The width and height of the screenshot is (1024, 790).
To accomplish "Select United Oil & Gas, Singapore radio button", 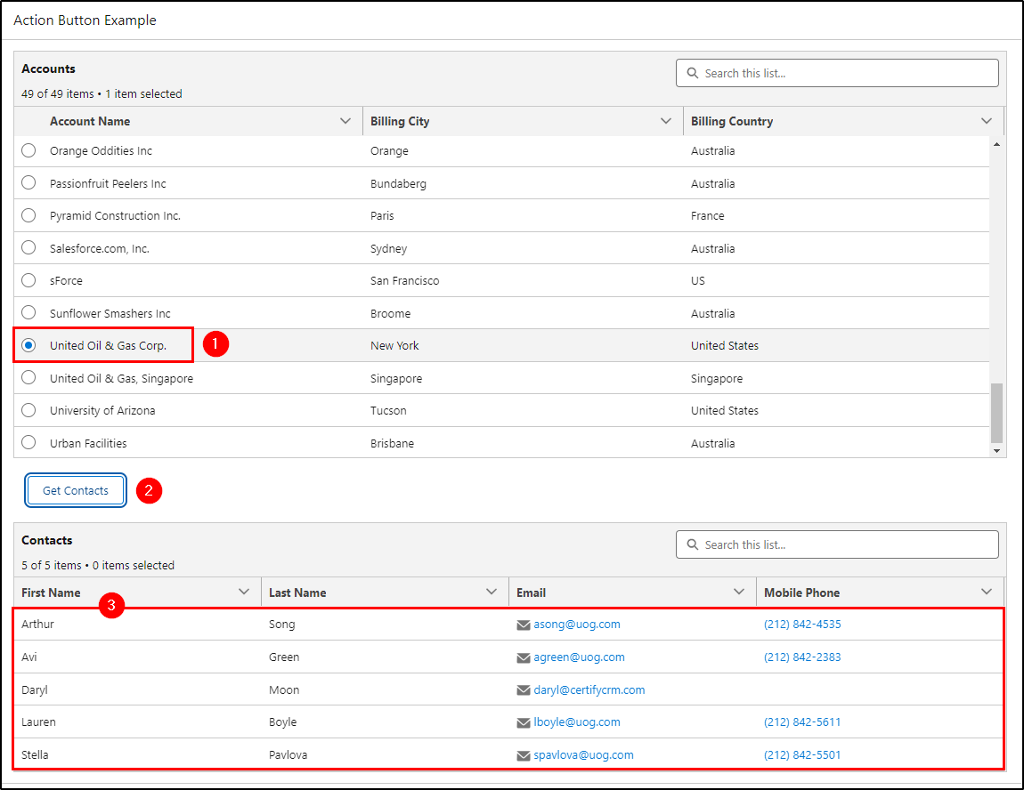I will coord(28,378).
